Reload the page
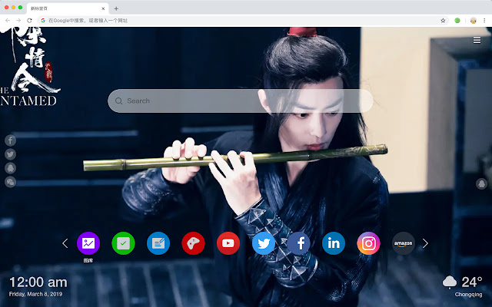The height and width of the screenshot is (307, 492). [x=29, y=21]
